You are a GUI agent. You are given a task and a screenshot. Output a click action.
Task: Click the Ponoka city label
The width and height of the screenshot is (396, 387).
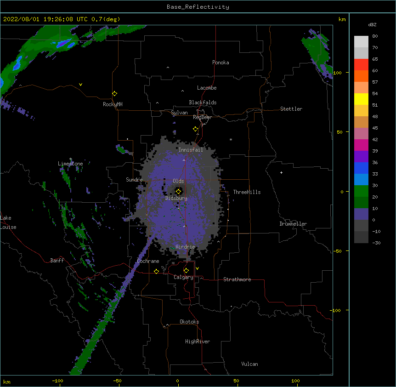click(x=221, y=63)
